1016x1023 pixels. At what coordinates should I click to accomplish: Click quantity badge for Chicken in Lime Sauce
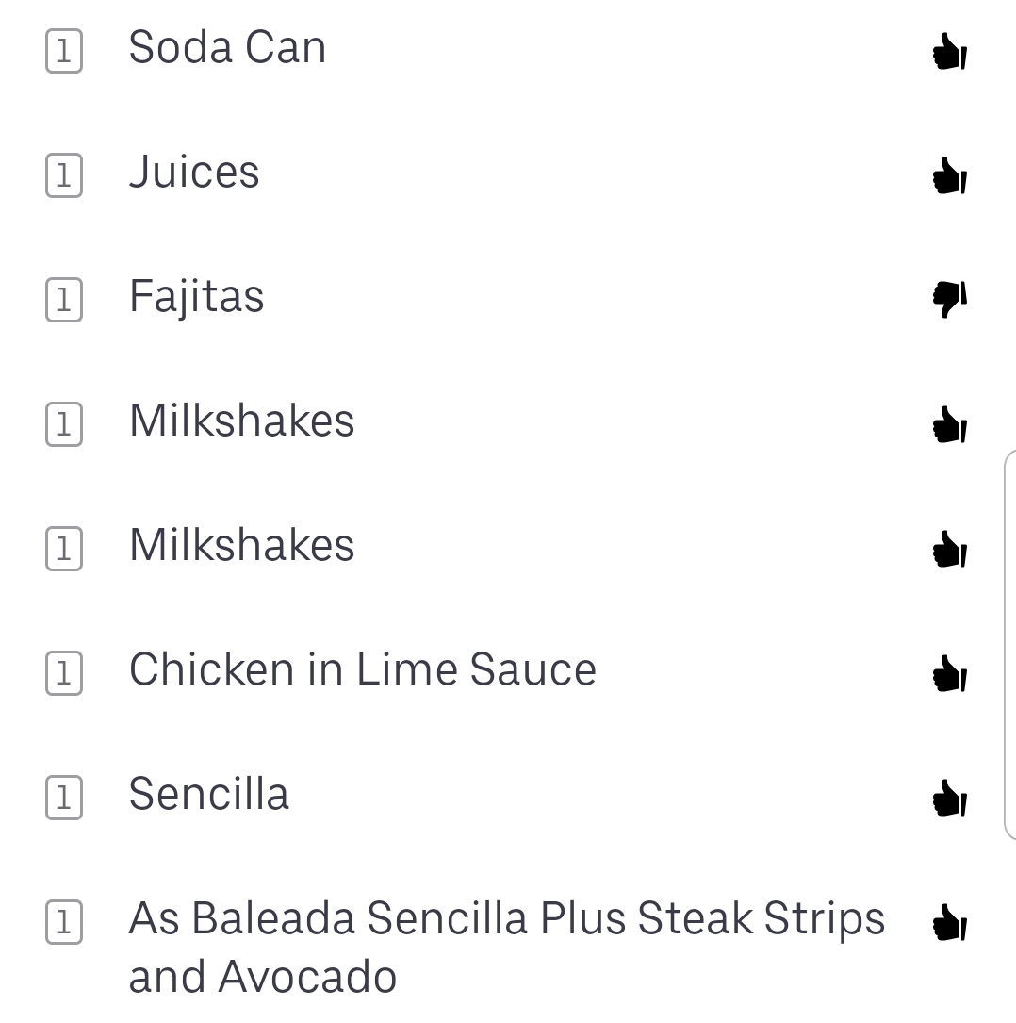(x=64, y=673)
